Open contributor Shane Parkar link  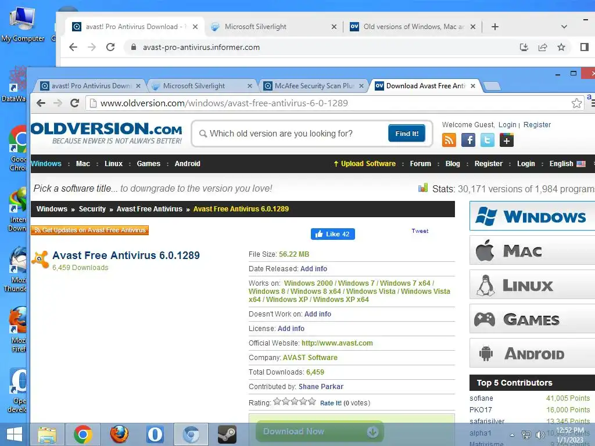click(x=321, y=386)
